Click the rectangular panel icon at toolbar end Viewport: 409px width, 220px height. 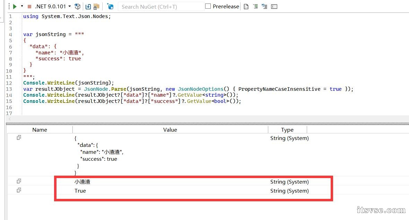click(x=274, y=7)
